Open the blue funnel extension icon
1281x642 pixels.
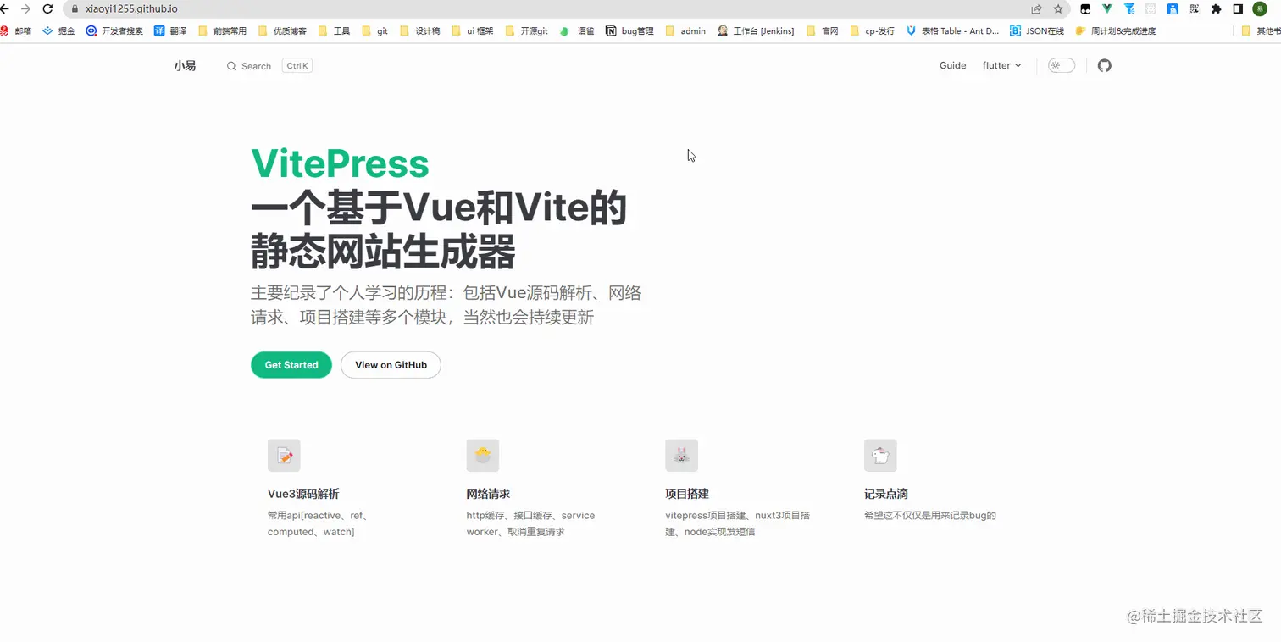tap(1129, 8)
